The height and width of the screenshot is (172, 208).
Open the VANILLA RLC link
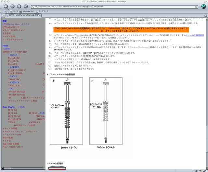[15, 86]
